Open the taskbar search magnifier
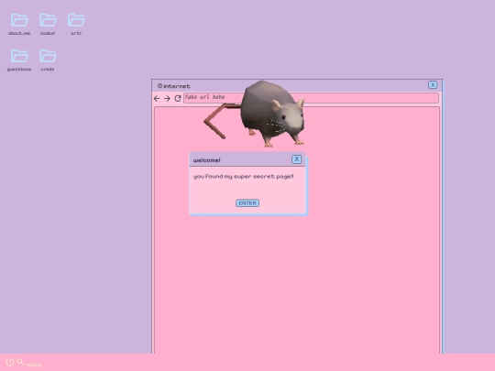The width and height of the screenshot is (495, 371). [20, 362]
